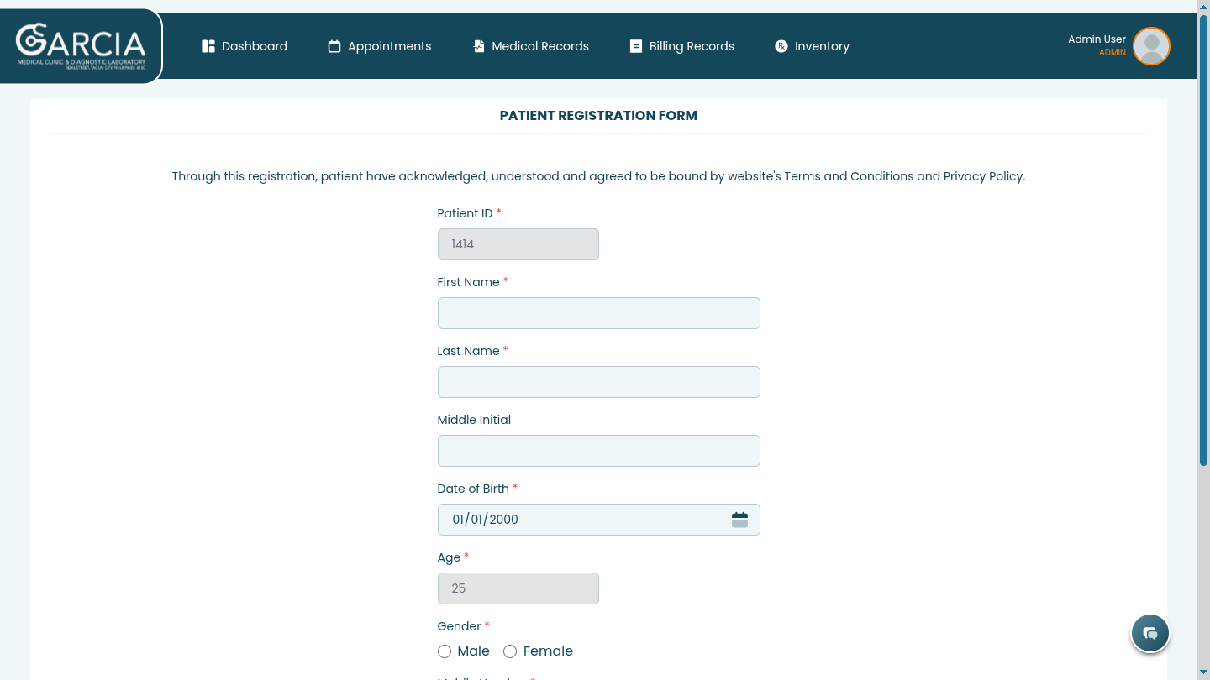Click the Admin User name label
1210x680 pixels.
coord(1097,39)
